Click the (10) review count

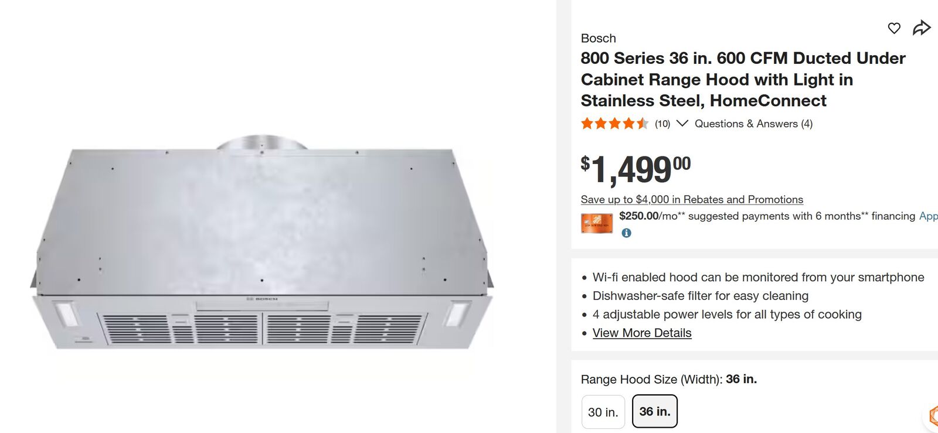662,124
